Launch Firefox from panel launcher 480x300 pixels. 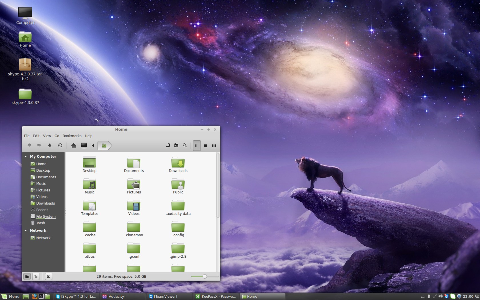tap(35, 297)
